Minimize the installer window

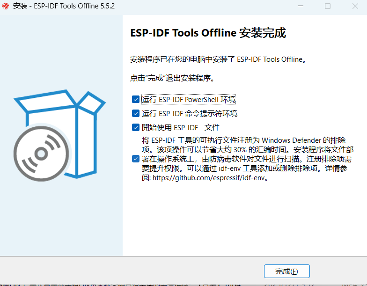tap(301, 6)
